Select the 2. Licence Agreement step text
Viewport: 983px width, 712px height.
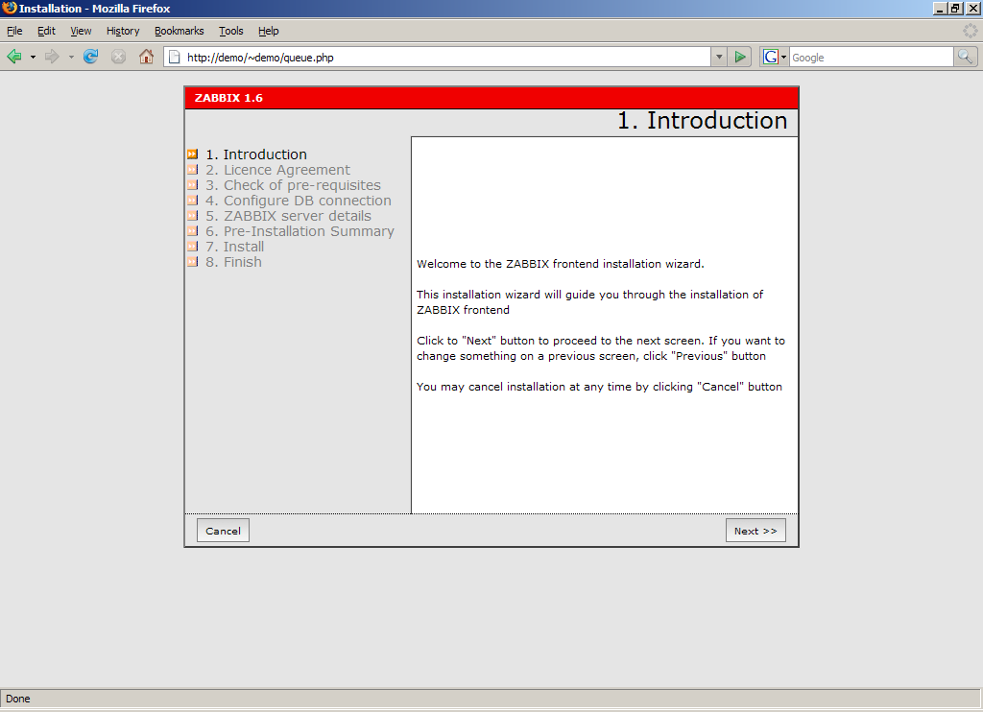click(x=277, y=170)
